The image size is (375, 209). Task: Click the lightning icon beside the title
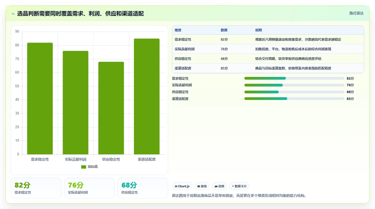coord(13,14)
